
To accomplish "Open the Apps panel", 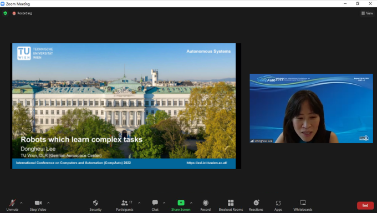I will click(x=278, y=206).
